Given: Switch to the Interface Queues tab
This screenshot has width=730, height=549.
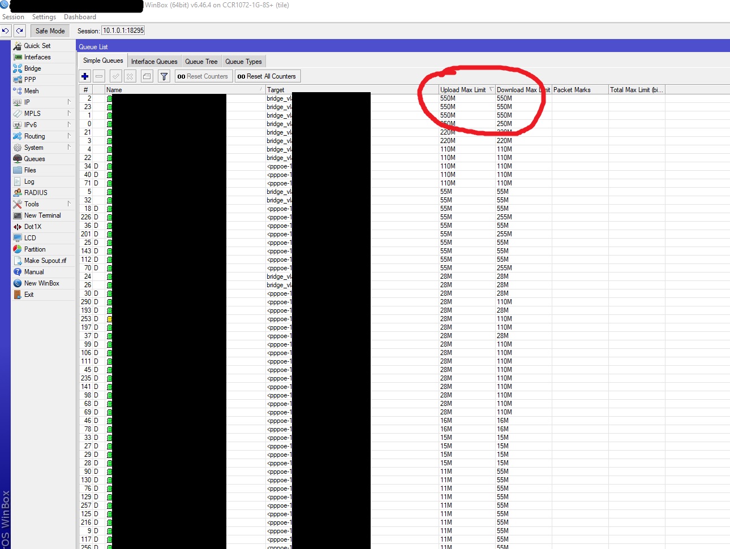Looking at the screenshot, I should (x=154, y=62).
